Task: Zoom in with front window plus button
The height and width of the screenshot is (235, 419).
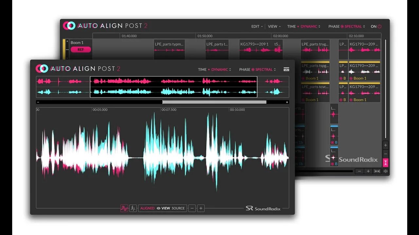Action: click(201, 208)
